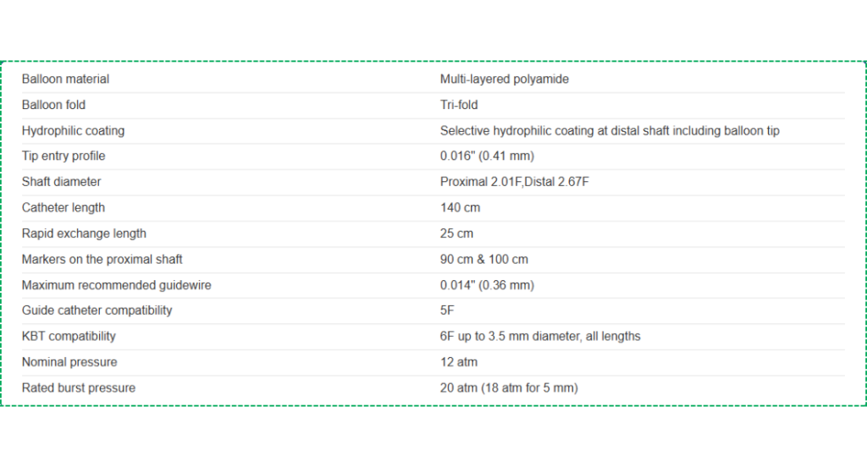Viewport: 867px width, 467px height.
Task: Click the Balloon material label
Action: (x=65, y=80)
